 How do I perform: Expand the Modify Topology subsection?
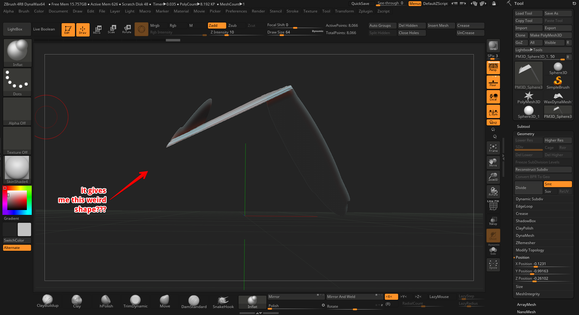click(x=530, y=250)
